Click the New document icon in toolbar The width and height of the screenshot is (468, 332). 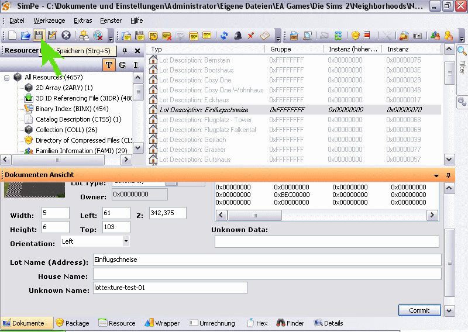tap(12, 36)
